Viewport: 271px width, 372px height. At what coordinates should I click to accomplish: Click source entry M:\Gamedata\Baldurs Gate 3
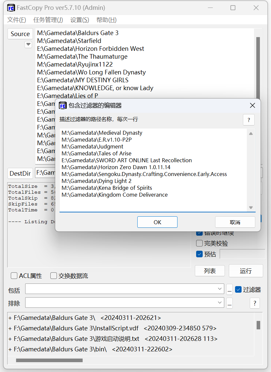point(77,33)
